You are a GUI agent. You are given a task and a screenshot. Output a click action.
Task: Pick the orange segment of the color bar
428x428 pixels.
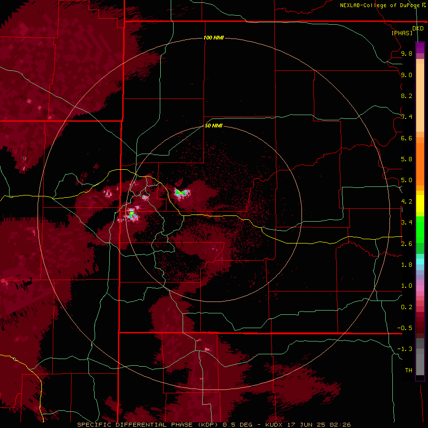(x=420, y=164)
